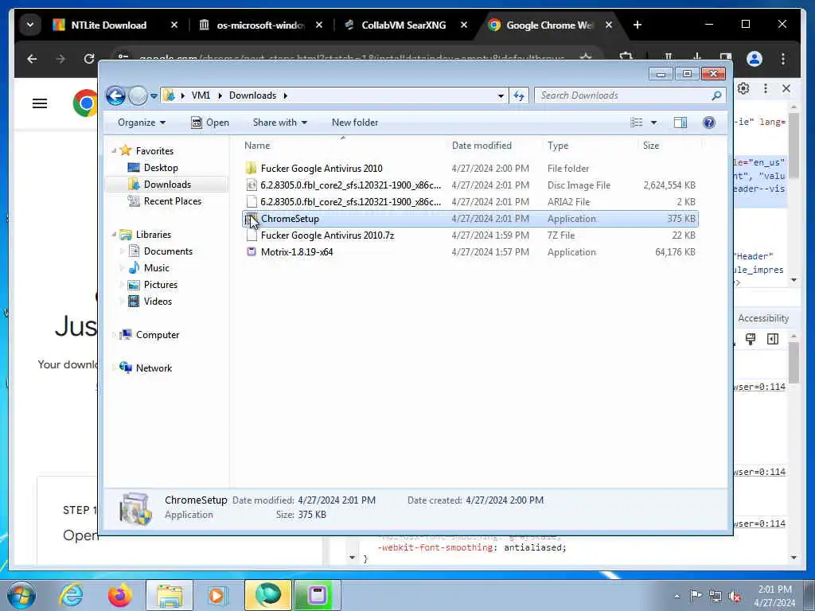Reload the Chrome page
Image resolution: width=815 pixels, height=611 pixels.
pyautogui.click(x=89, y=59)
